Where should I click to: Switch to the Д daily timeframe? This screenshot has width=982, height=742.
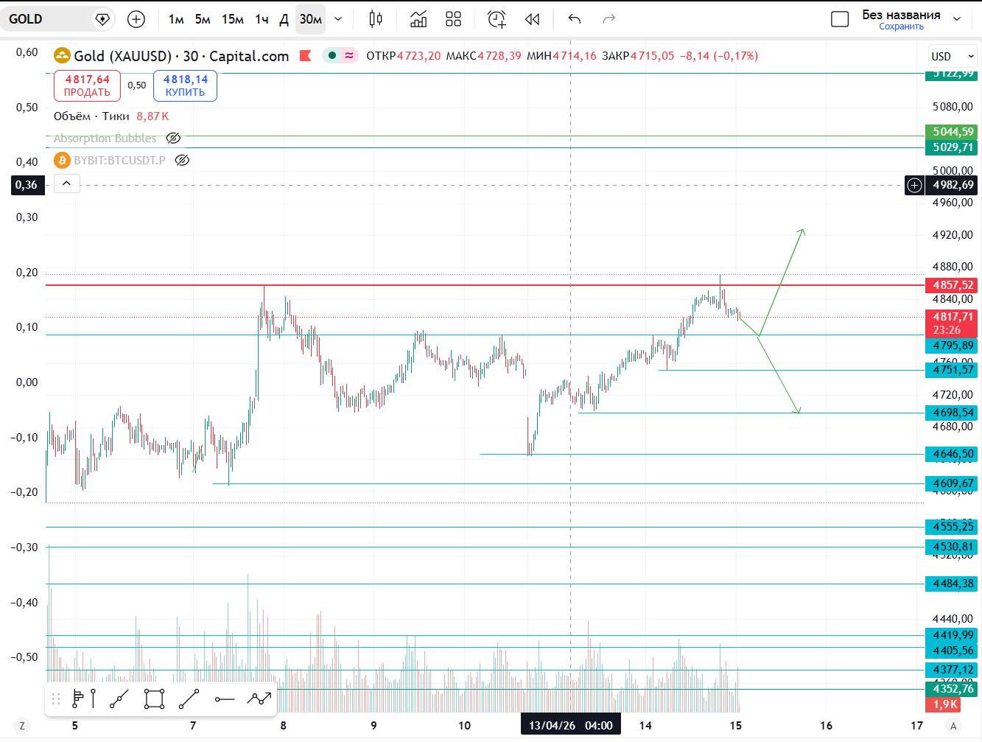[284, 19]
